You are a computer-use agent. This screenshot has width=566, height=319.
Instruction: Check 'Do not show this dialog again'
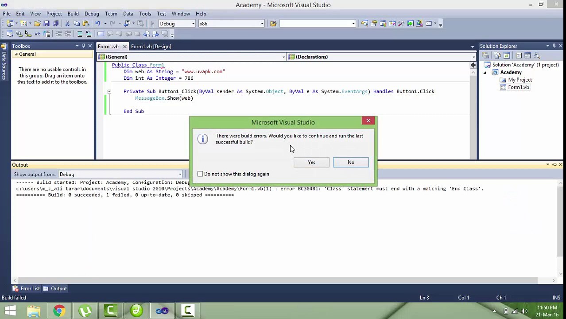pos(200,174)
